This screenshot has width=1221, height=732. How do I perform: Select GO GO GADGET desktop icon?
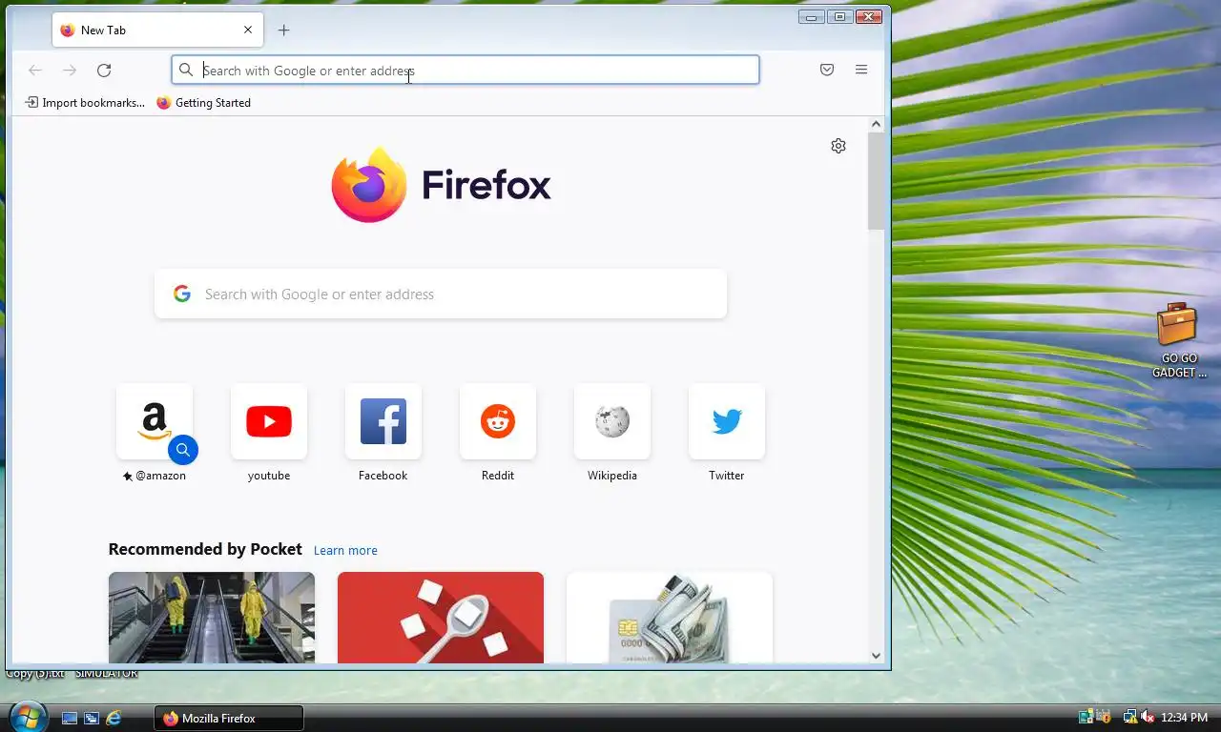pos(1179,340)
